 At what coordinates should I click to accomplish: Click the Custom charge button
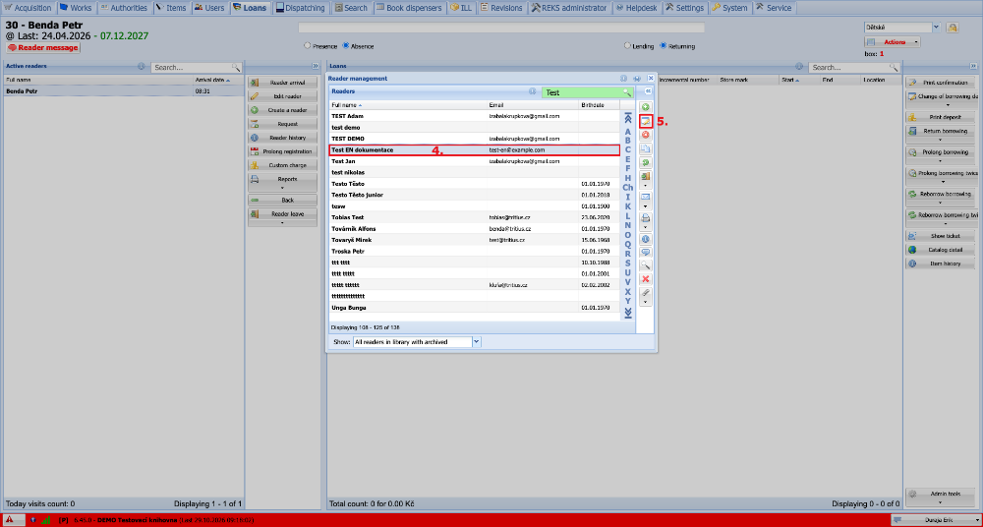(x=283, y=165)
